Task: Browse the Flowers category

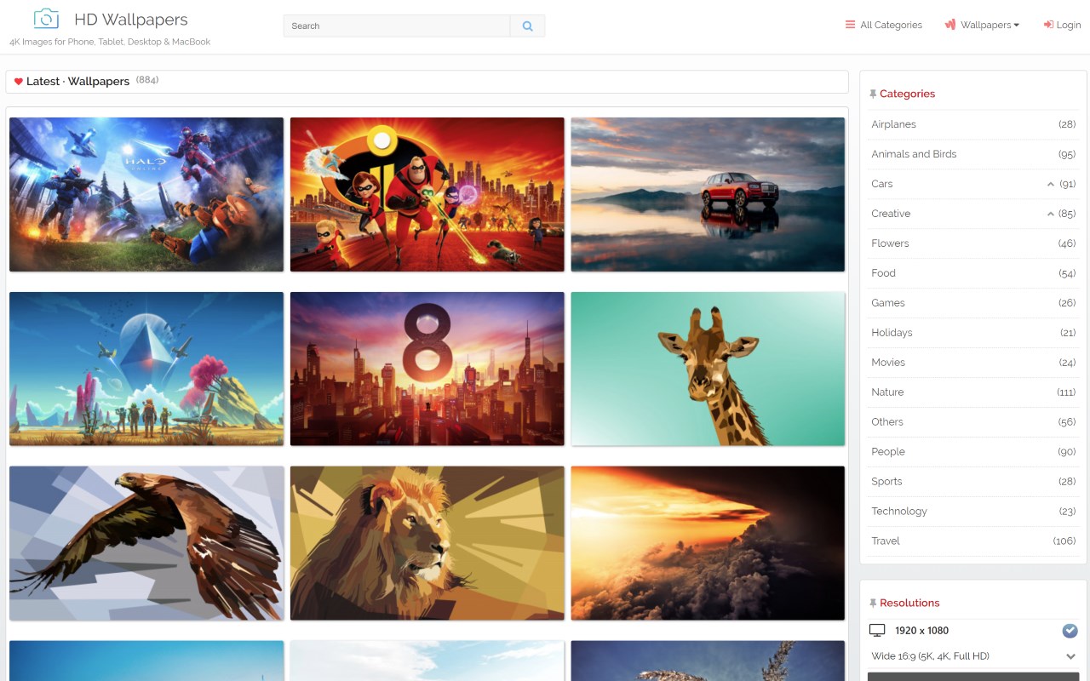Action: 890,243
